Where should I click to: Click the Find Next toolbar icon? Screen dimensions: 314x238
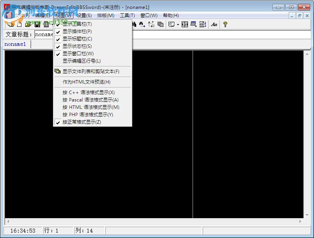point(141,24)
